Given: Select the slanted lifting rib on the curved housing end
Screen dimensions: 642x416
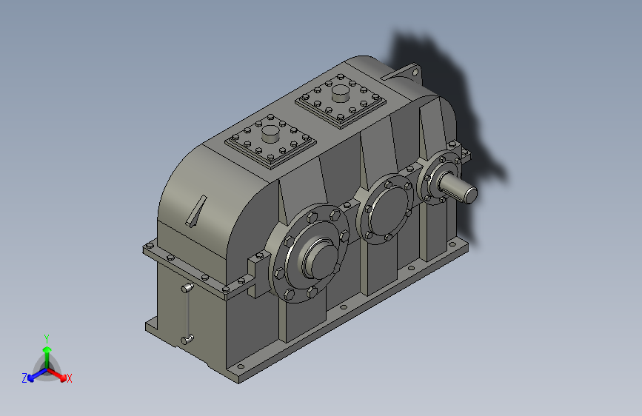Looking at the screenshot, I should 196,211.
